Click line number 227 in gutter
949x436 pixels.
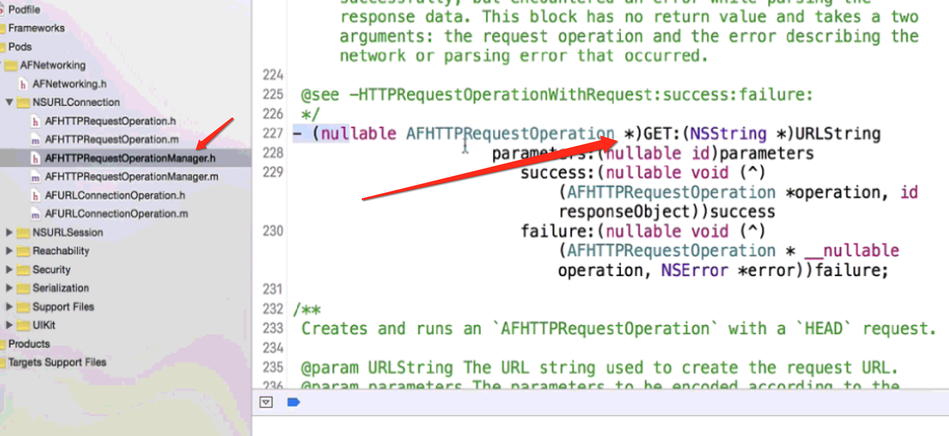[273, 133]
